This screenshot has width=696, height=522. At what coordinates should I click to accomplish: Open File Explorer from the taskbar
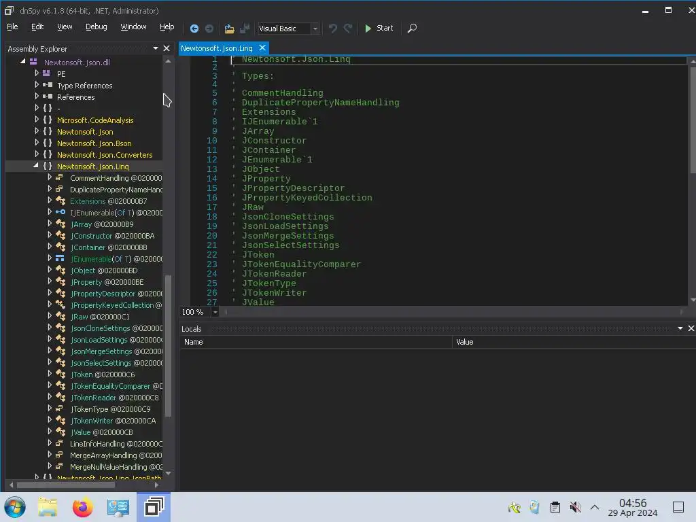point(48,507)
